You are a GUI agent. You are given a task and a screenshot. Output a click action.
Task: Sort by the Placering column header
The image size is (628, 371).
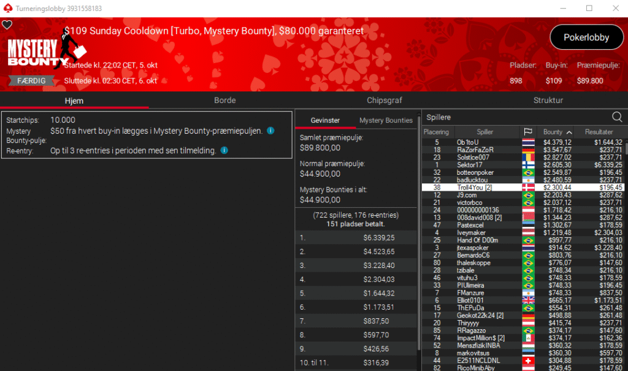click(x=436, y=132)
